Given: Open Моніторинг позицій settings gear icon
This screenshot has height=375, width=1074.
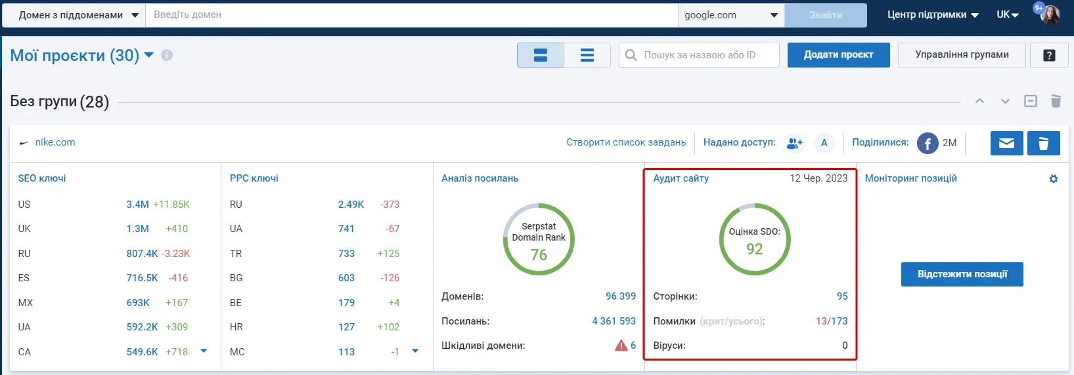Looking at the screenshot, I should [x=1054, y=178].
